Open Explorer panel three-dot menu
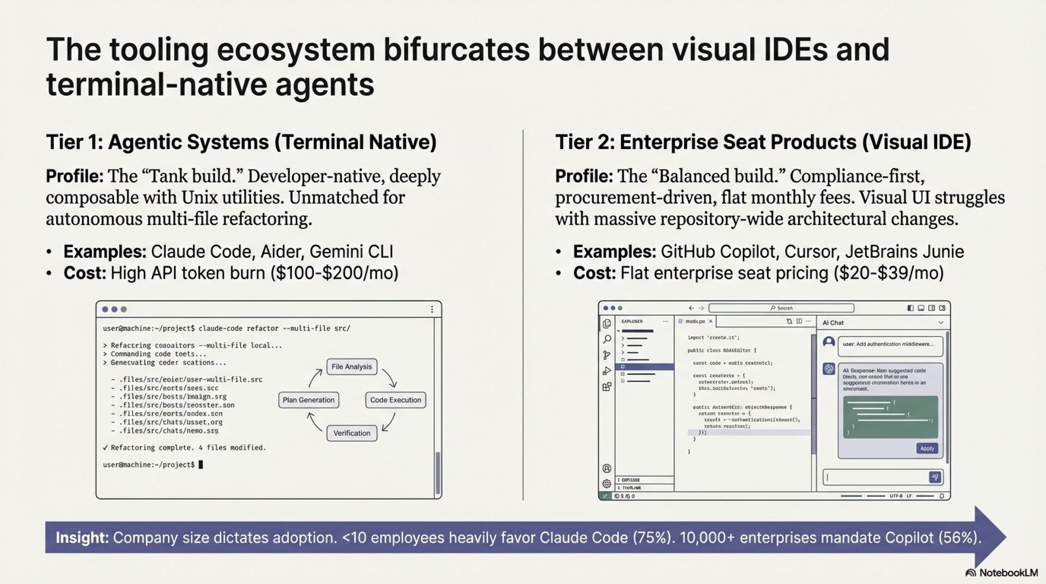Viewport: 1046px width, 584px height. click(x=666, y=321)
